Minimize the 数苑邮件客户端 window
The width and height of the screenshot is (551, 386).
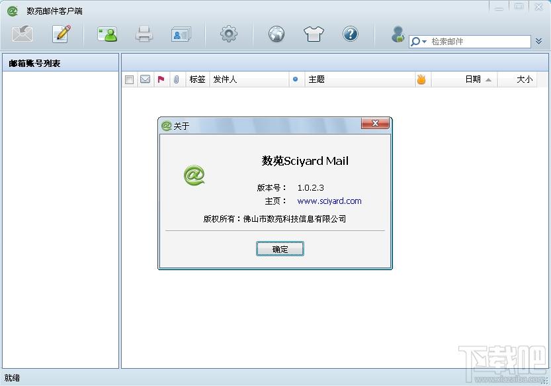499,7
